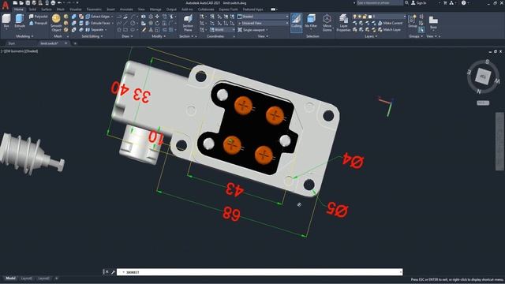Switch to the Visualize ribbon tab
The image size is (505, 284).
pos(76,9)
